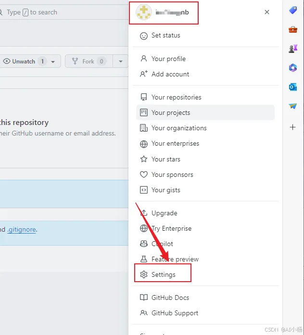Image resolution: width=304 pixels, height=335 pixels.
Task: Expand the dropdown arrow next to Fork
Action: click(x=121, y=62)
